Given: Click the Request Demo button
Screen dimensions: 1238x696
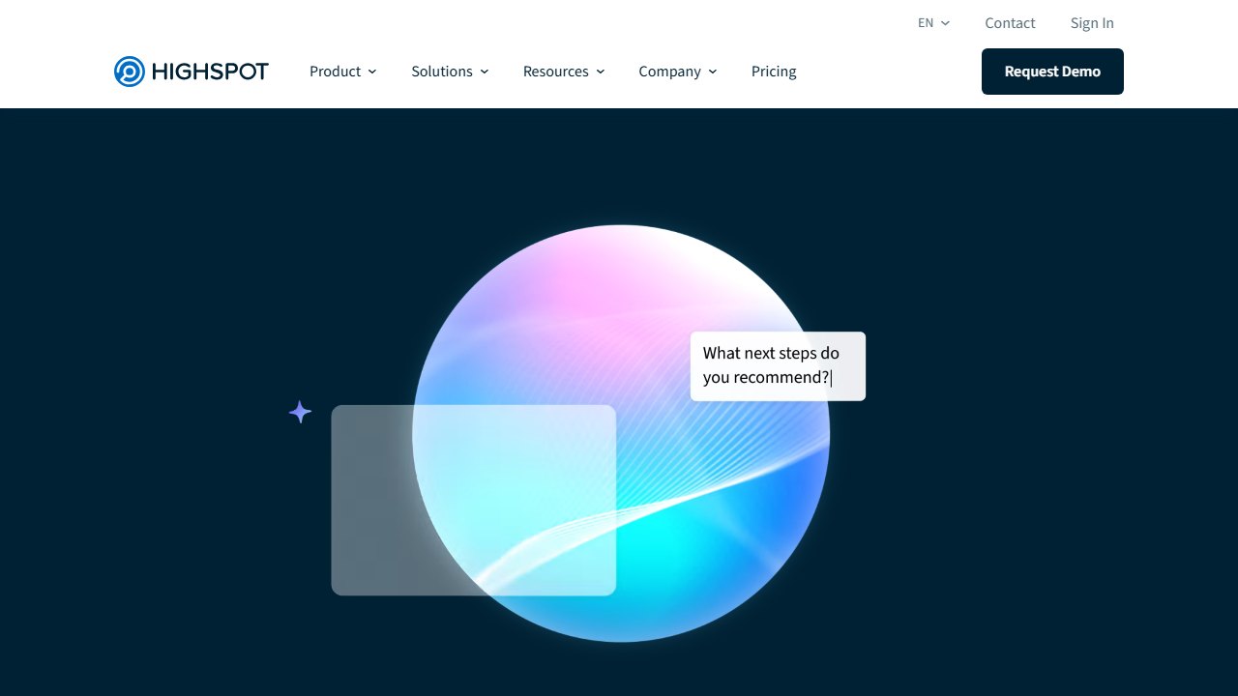Looking at the screenshot, I should click(1052, 72).
